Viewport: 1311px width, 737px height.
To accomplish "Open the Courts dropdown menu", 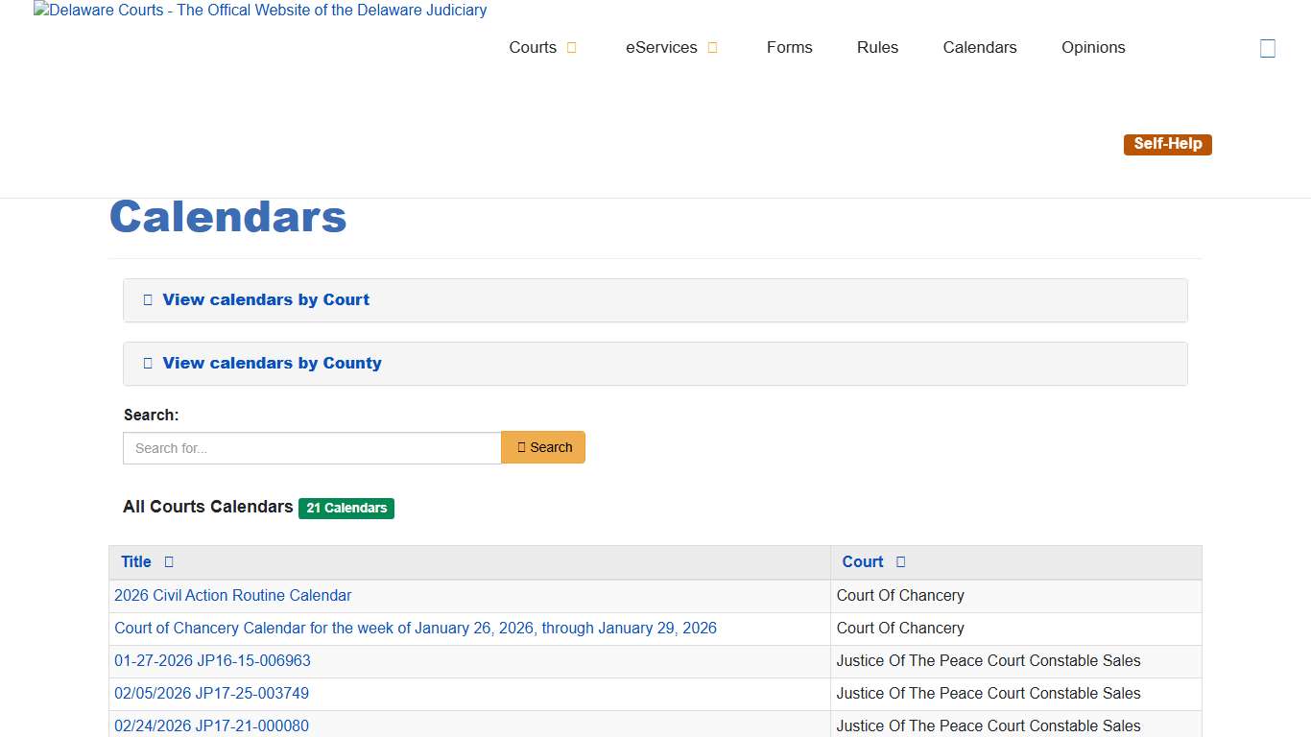I will (x=534, y=47).
